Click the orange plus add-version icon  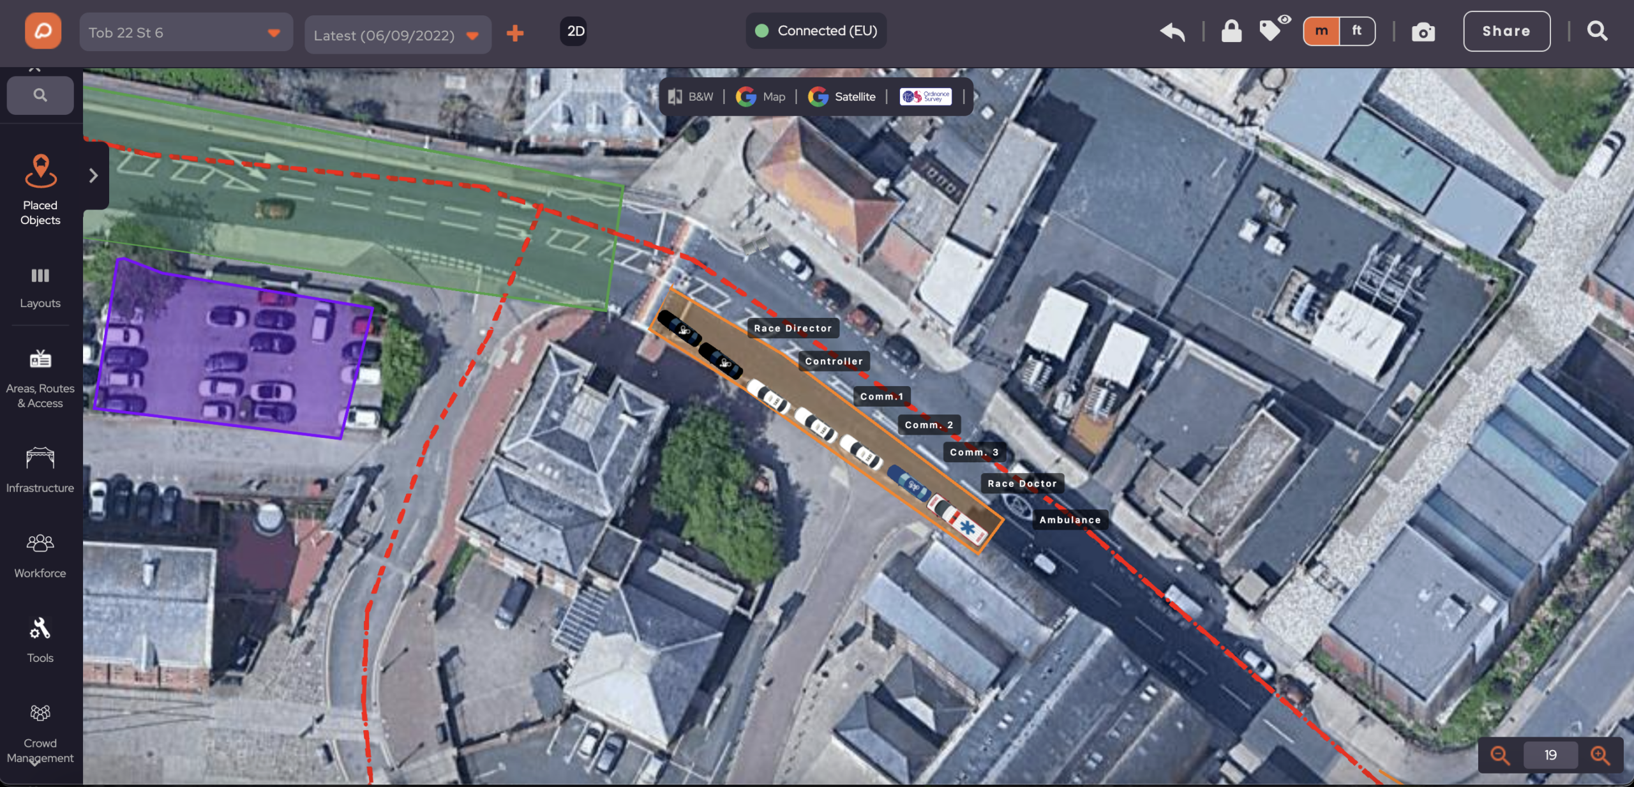click(515, 33)
